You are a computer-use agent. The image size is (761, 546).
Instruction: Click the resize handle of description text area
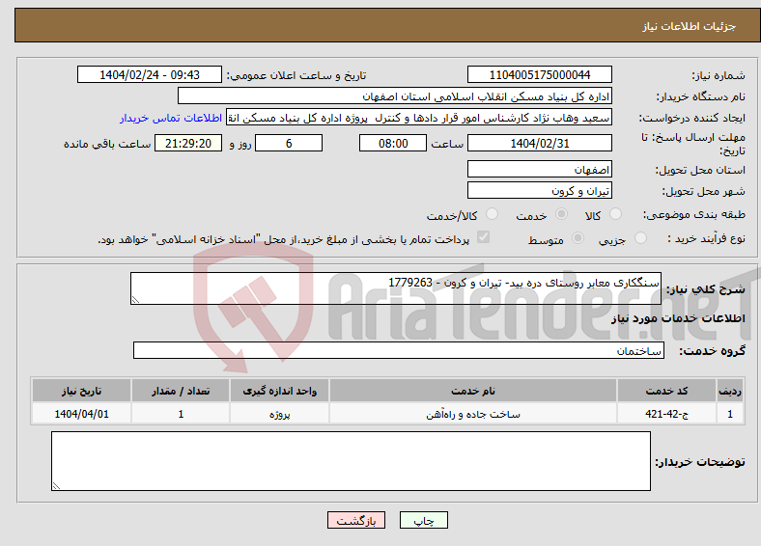tap(135, 300)
